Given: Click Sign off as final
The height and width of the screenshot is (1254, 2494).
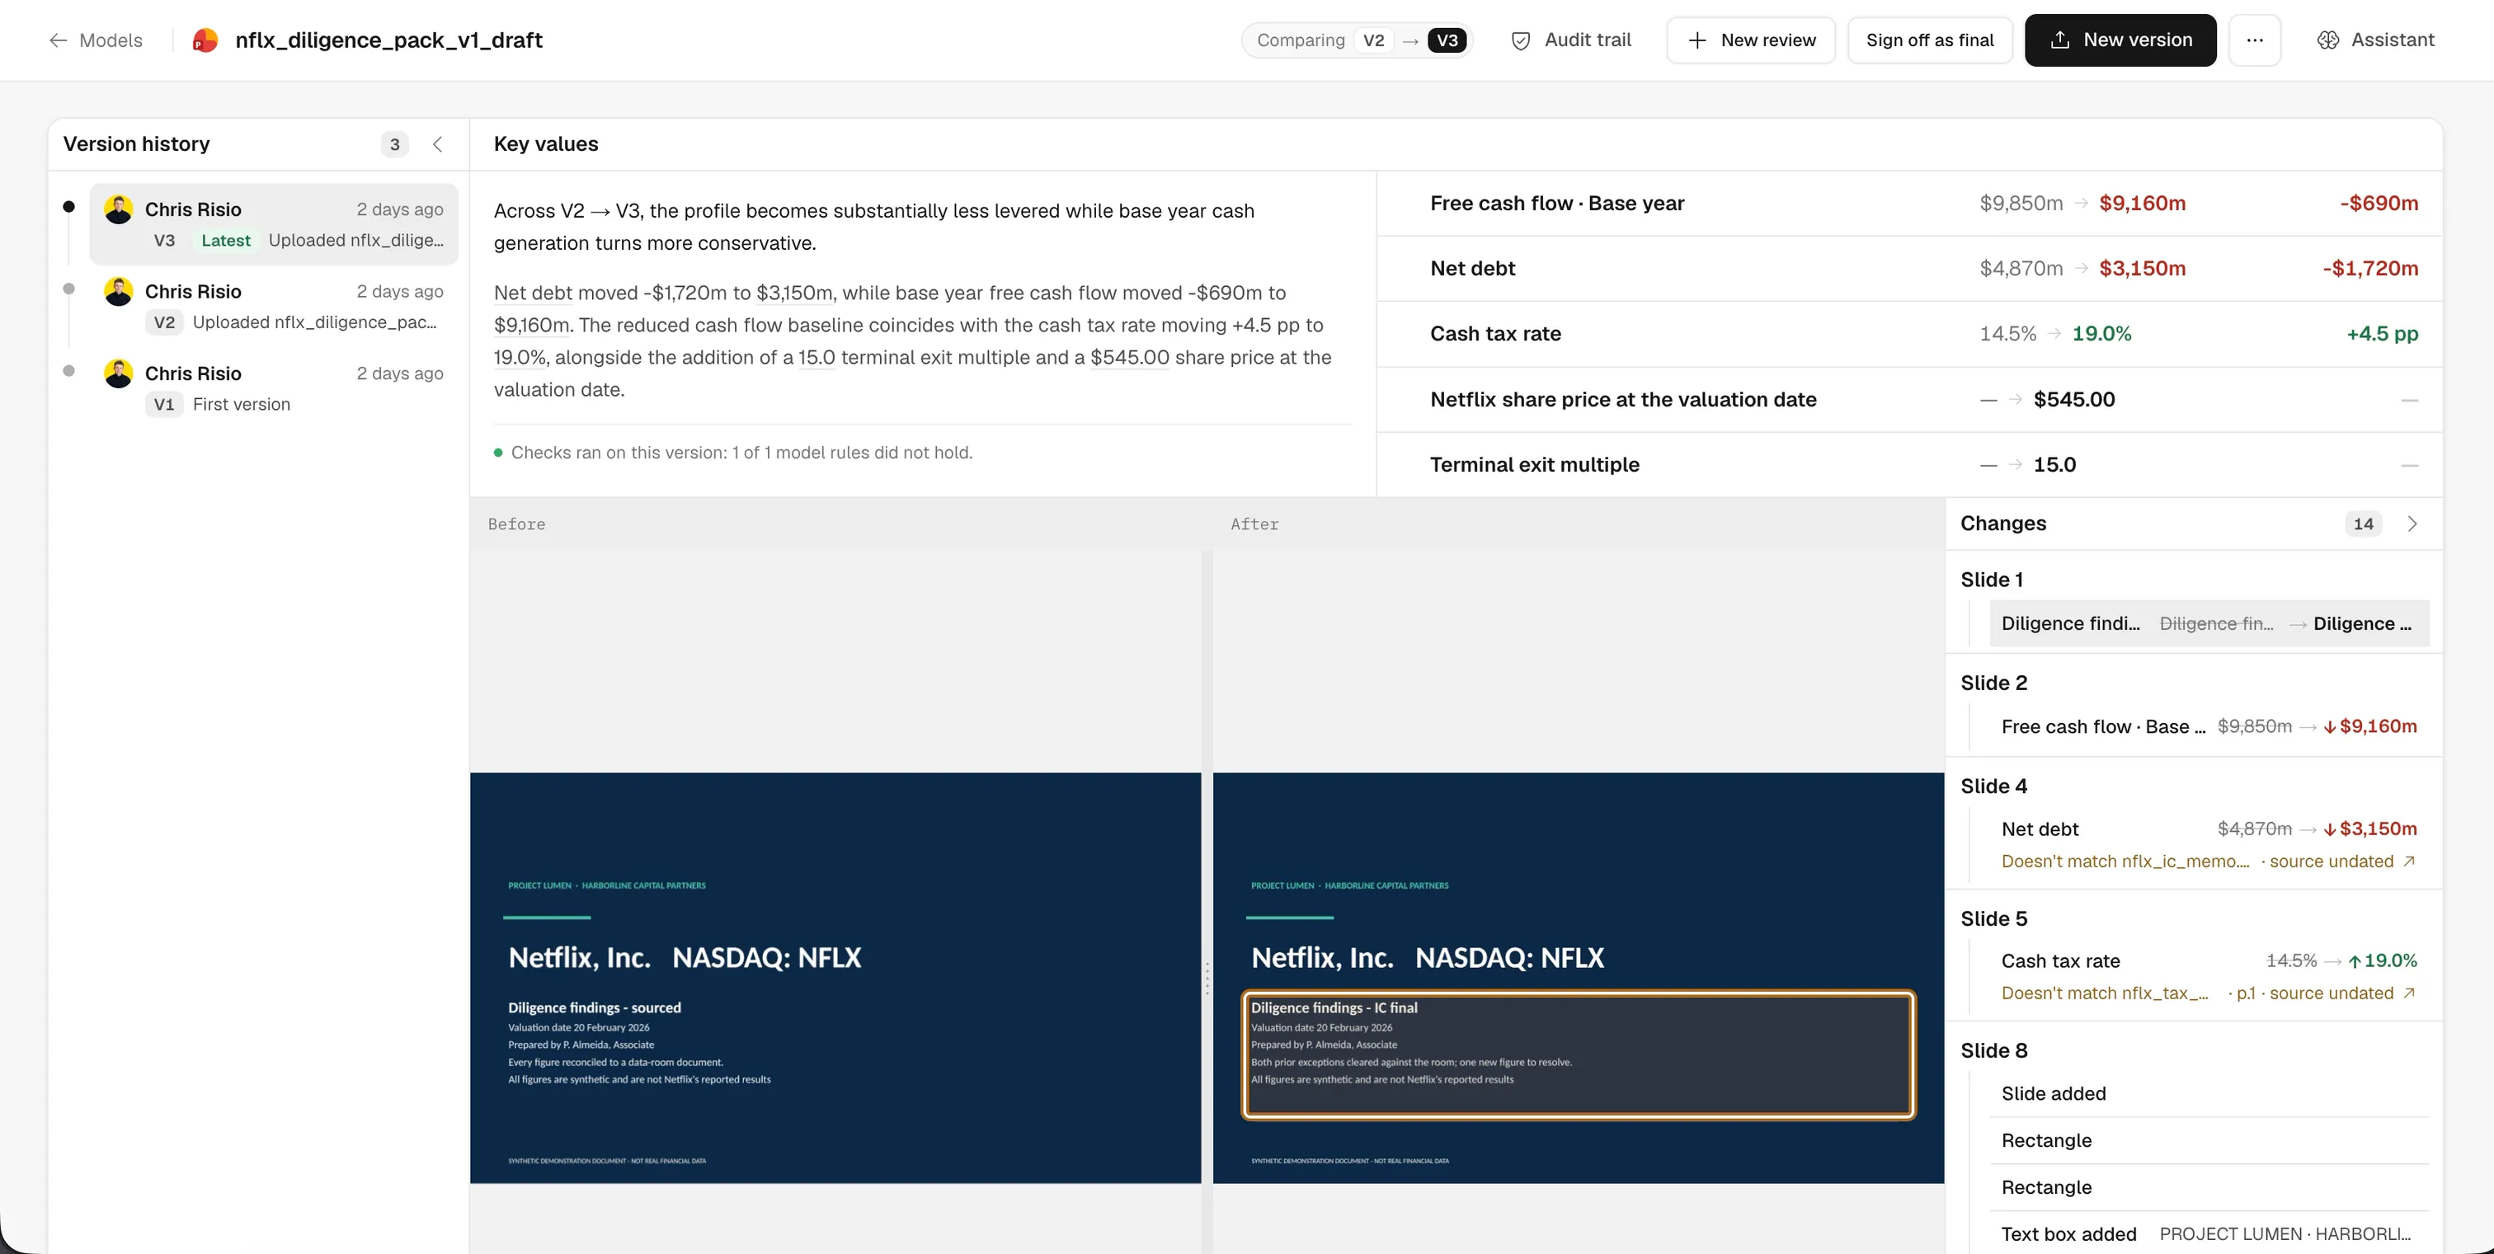Looking at the screenshot, I should click(1930, 40).
